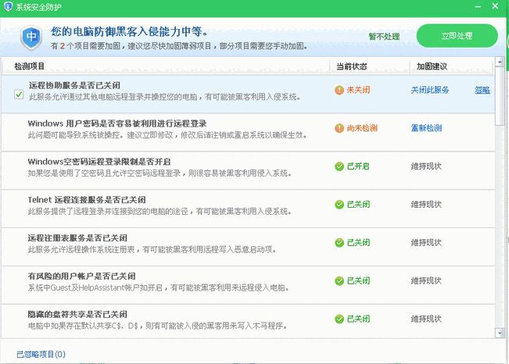Screen dimensions: 509x364
Task: Click description mentioning 默认共享C$、D$
Action: tap(158, 326)
